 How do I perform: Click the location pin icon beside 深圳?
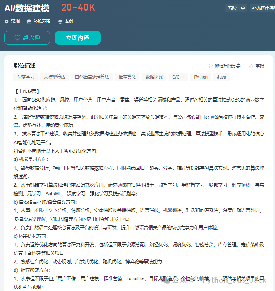point(7,22)
